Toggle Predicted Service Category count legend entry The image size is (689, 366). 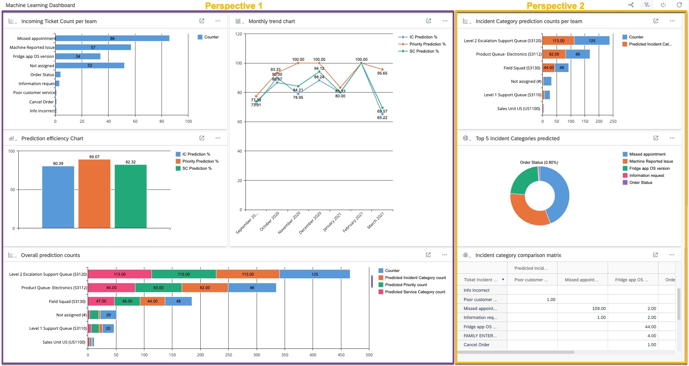pos(412,292)
